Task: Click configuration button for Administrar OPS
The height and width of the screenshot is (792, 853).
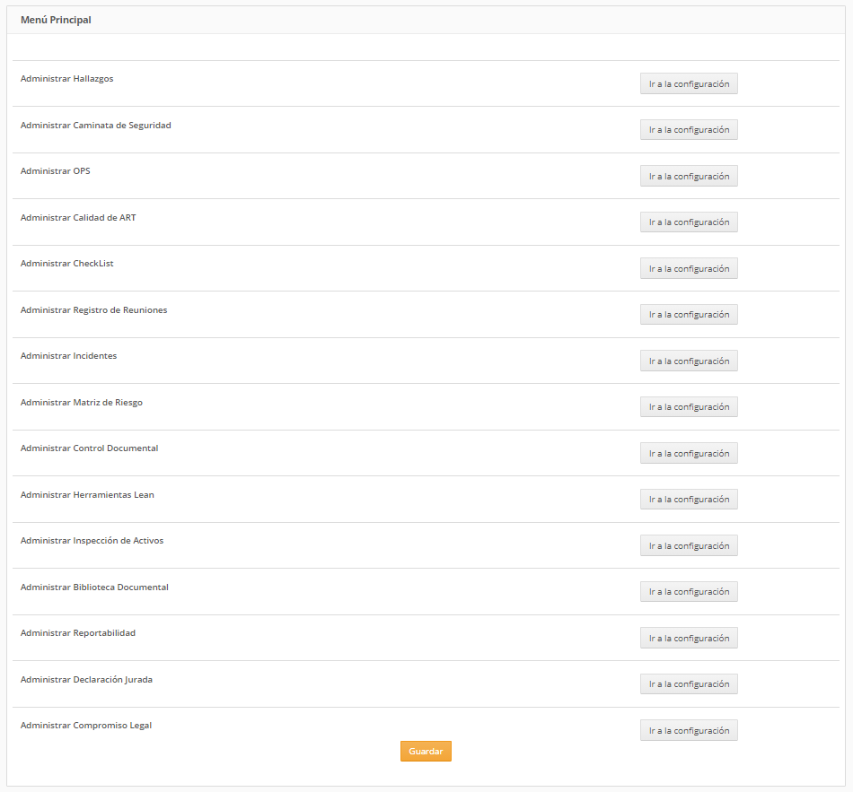Action: point(689,176)
